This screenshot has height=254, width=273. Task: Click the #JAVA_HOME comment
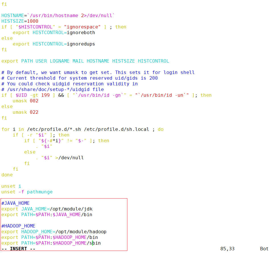[15, 203]
